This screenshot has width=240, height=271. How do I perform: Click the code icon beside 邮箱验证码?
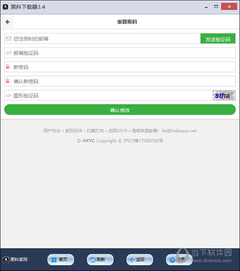9,53
